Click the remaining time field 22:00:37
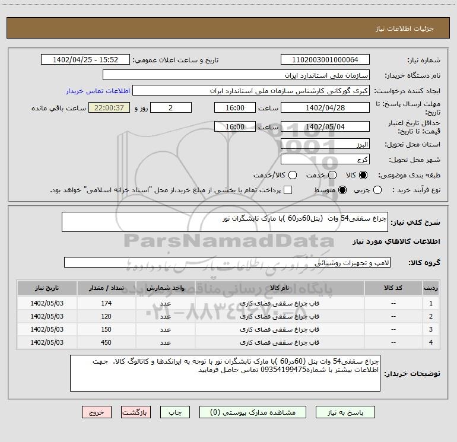Viewport: 457px width, 442px height. [109, 107]
